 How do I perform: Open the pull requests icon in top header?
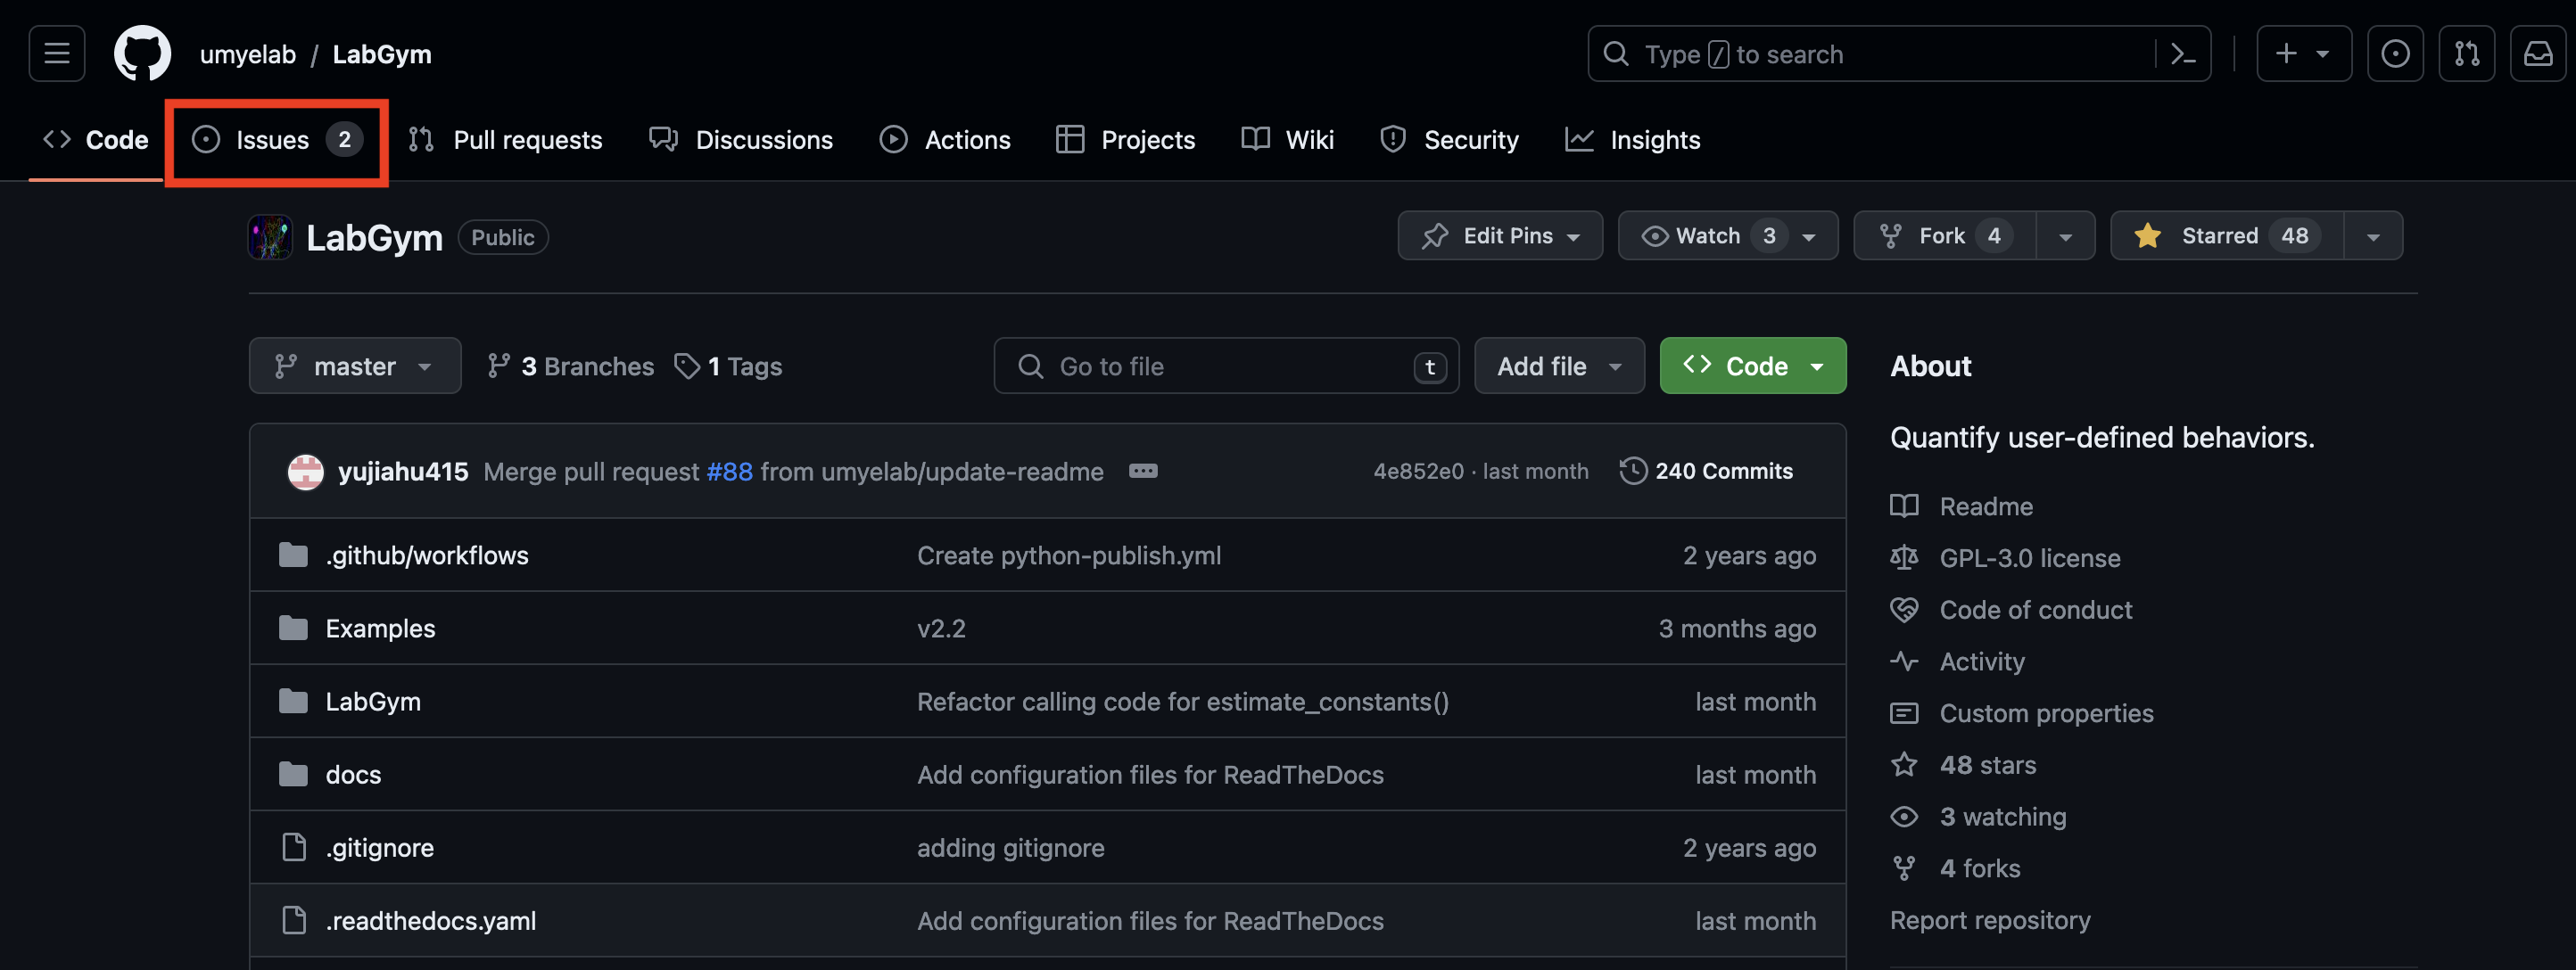[x=2467, y=54]
